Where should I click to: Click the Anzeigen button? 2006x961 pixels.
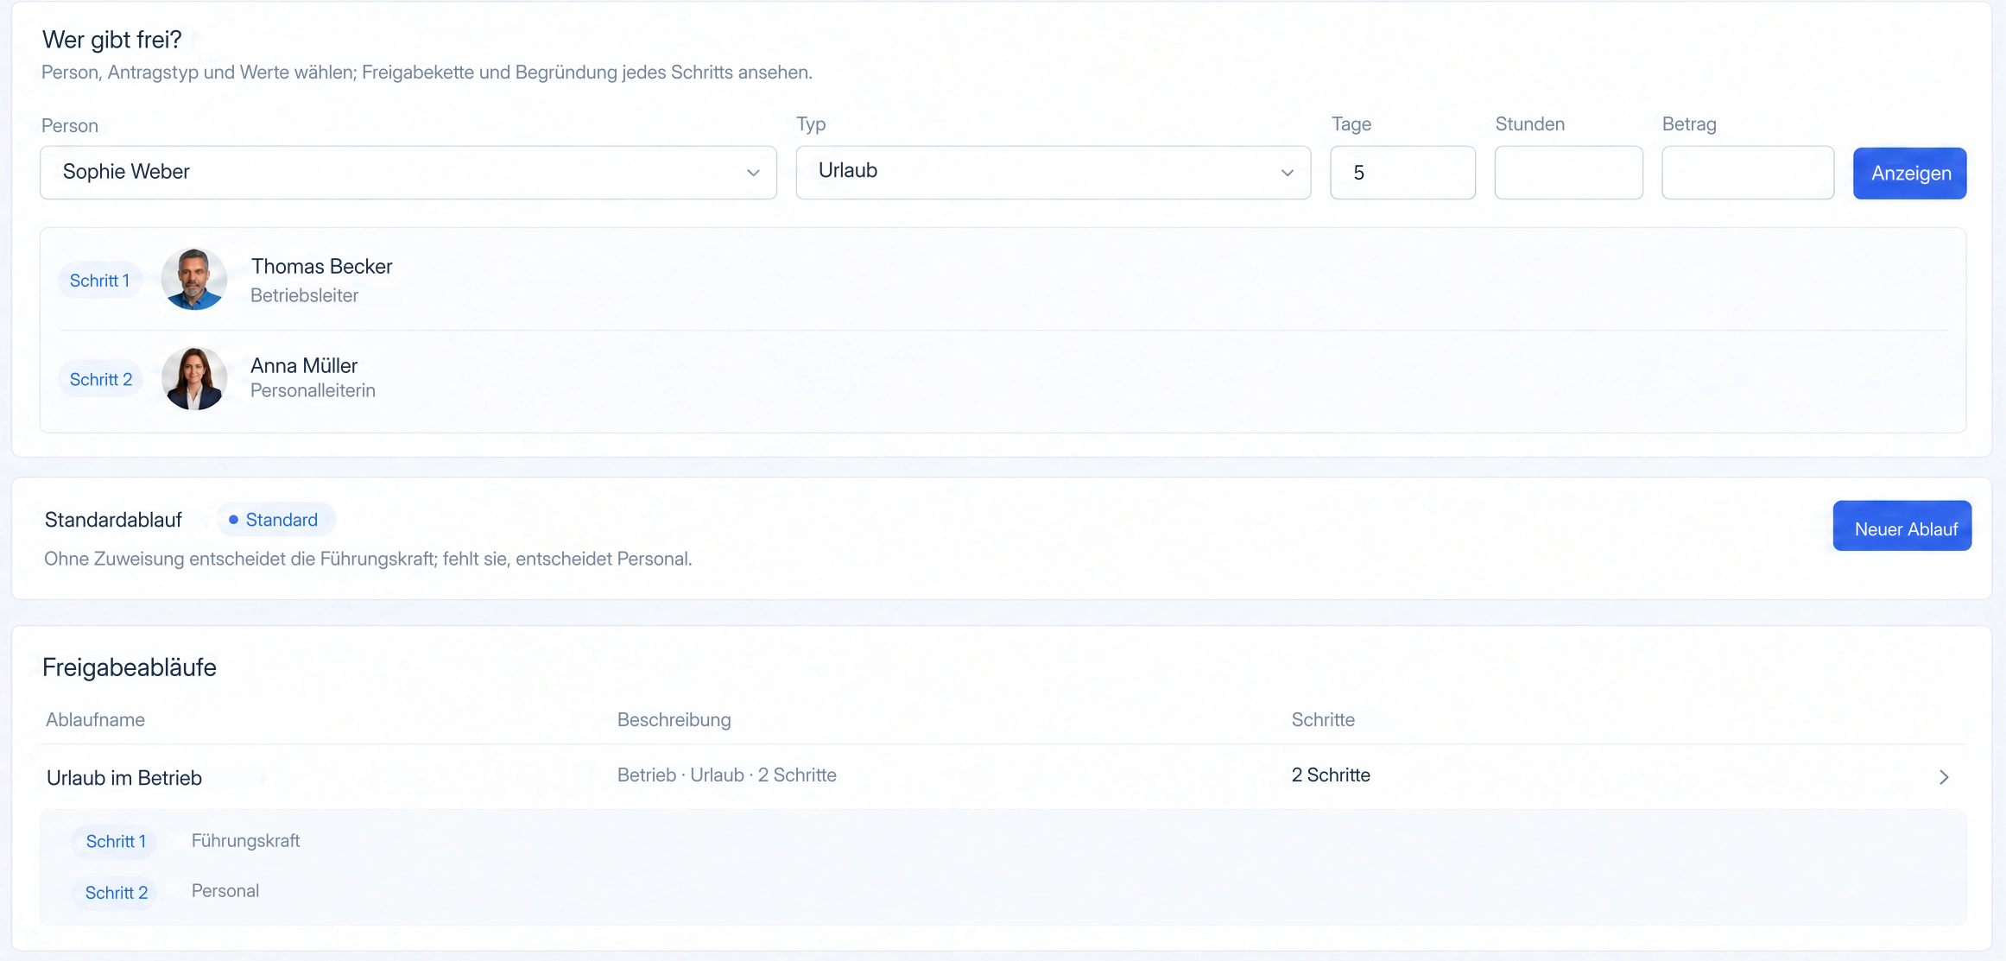point(1909,174)
